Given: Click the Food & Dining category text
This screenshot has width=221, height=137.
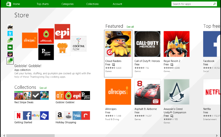Looking at the screenshot, I should click(x=112, y=119).
